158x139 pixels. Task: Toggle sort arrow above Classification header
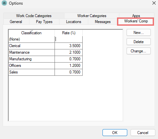point(32,31)
